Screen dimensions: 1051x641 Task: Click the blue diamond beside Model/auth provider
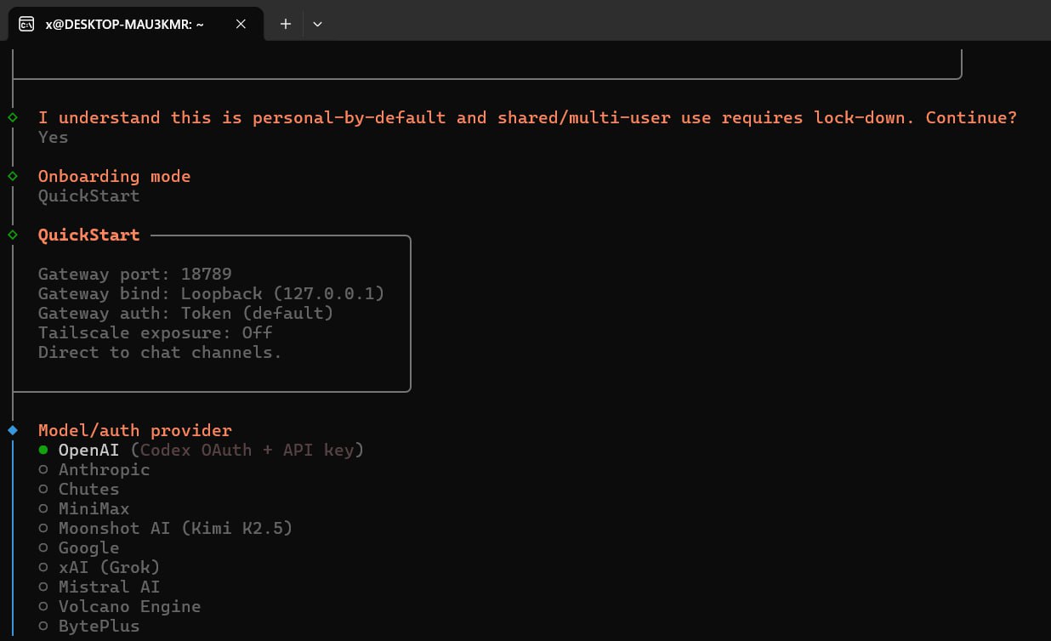[x=12, y=430]
